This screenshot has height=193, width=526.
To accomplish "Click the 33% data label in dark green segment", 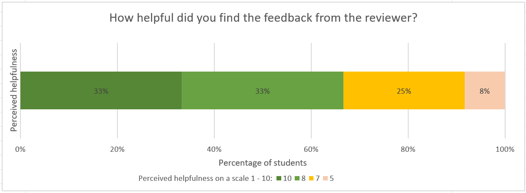I will (101, 91).
